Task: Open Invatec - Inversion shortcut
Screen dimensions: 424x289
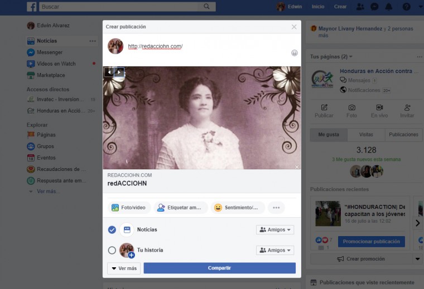Action: (x=56, y=99)
